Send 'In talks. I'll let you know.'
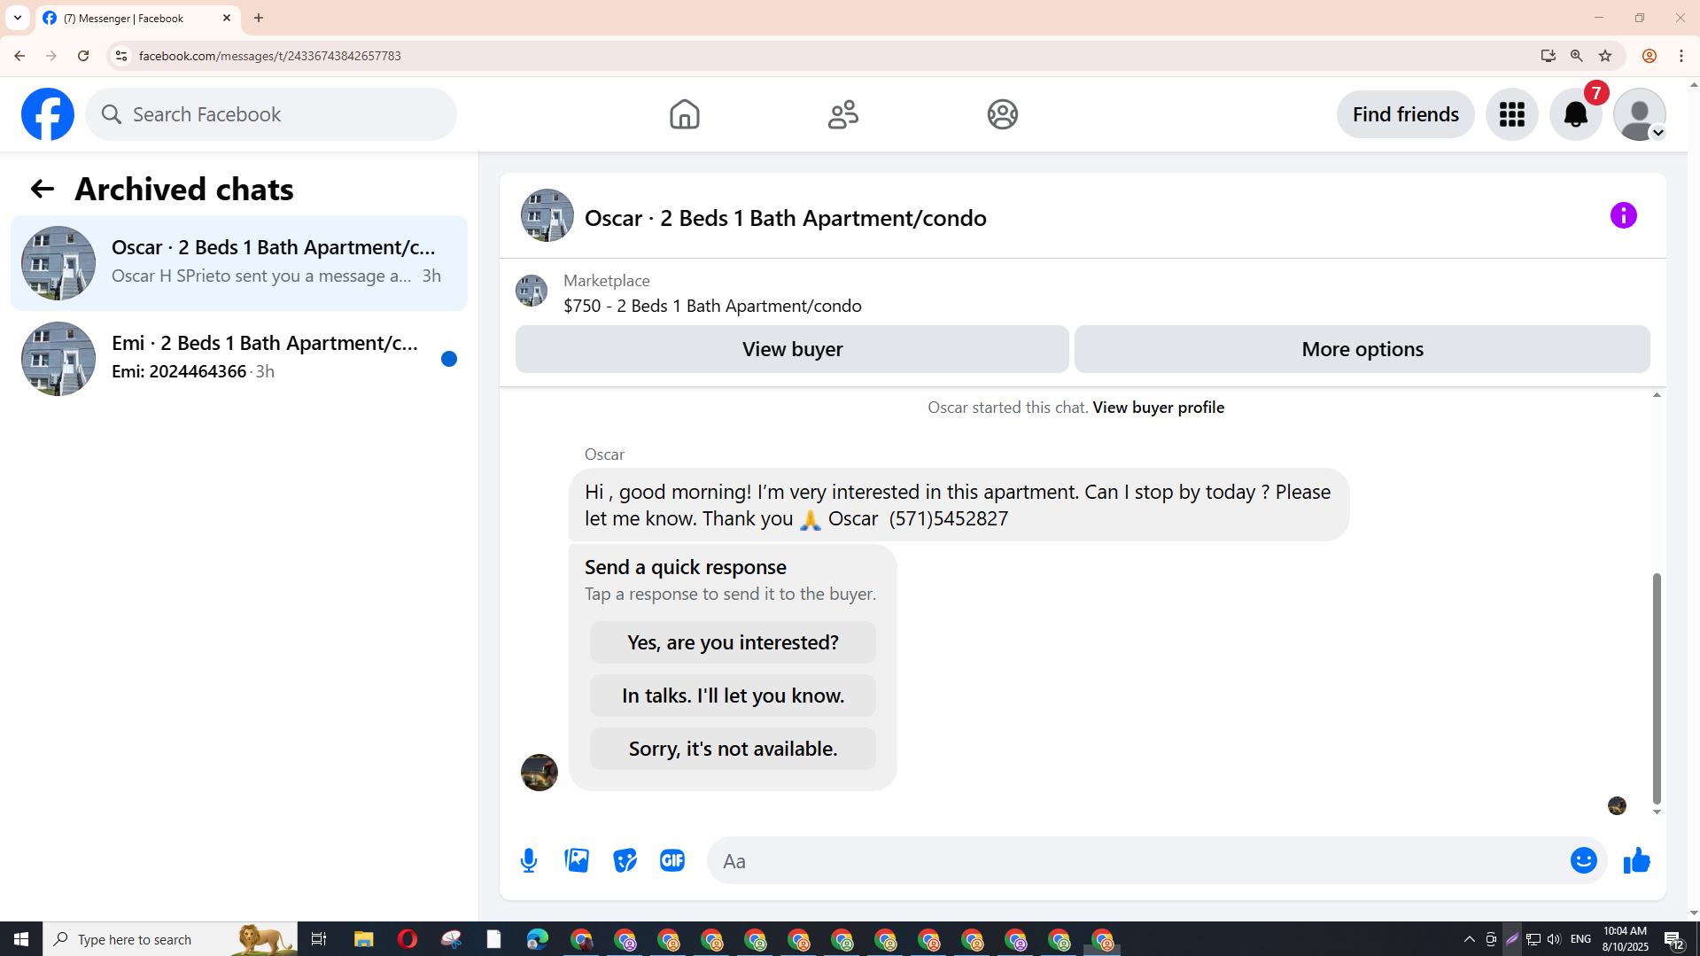 (x=733, y=696)
